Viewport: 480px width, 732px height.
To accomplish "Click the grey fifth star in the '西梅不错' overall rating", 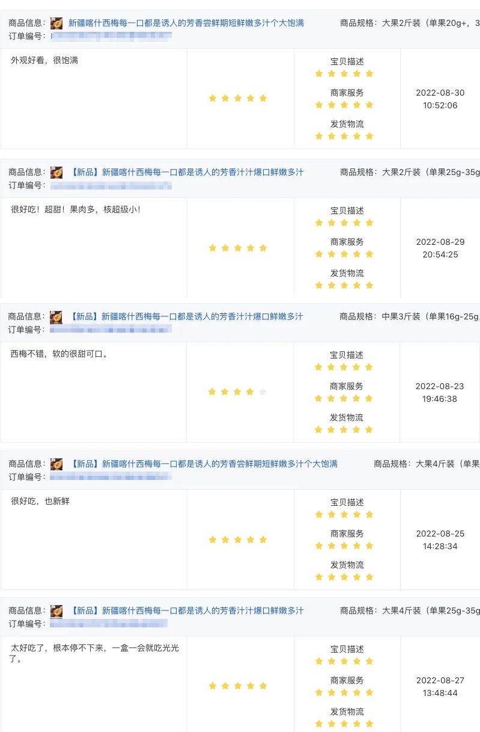I will tap(263, 392).
